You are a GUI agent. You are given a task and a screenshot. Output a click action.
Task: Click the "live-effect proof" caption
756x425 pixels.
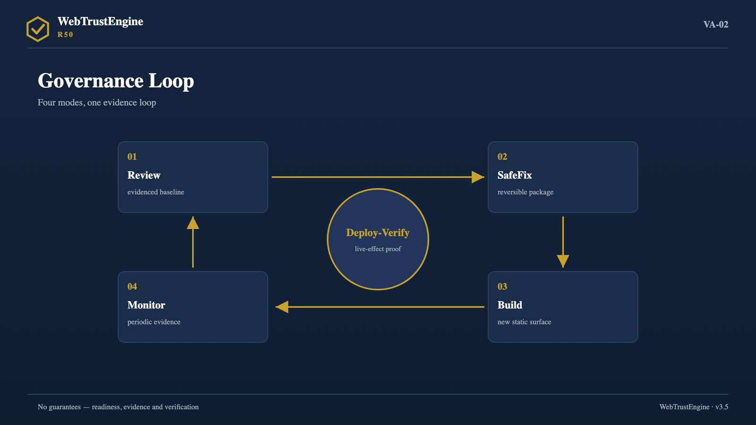click(378, 249)
